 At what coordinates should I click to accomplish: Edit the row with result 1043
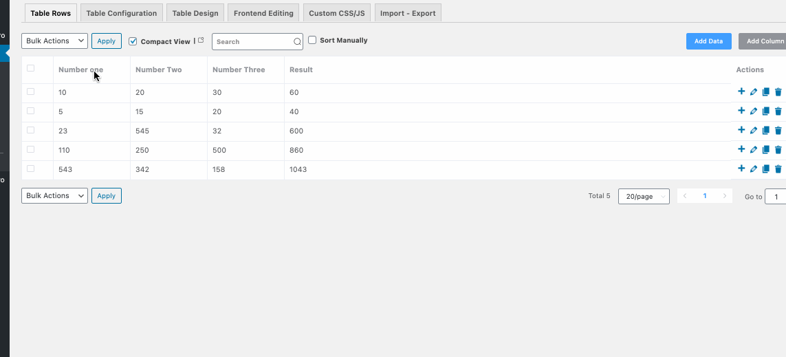754,169
